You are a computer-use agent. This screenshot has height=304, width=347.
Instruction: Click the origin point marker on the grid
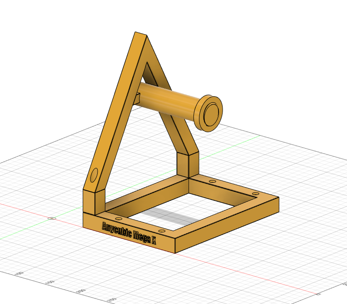tap(52, 219)
